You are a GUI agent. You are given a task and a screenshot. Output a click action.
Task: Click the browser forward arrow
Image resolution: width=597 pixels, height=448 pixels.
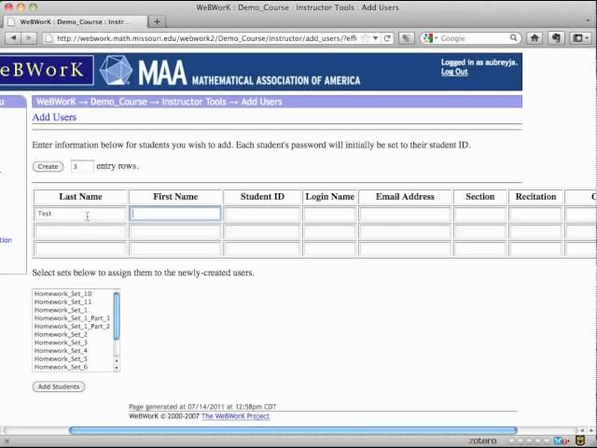pos(29,38)
